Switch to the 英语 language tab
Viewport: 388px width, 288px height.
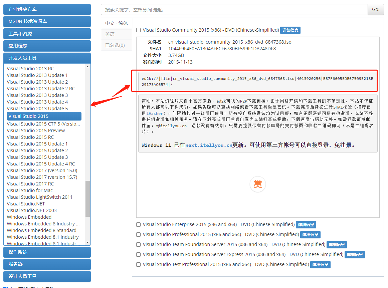point(117,34)
